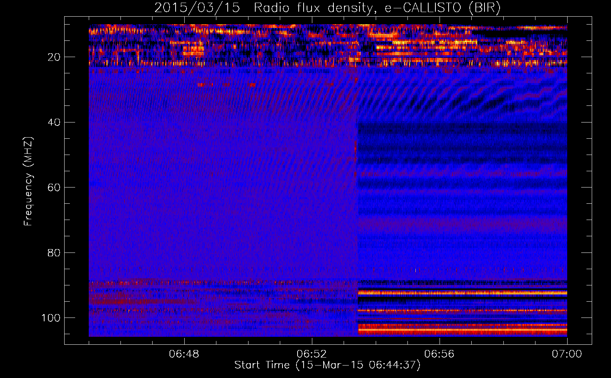Image resolution: width=611 pixels, height=378 pixels.
Task: Click the 06:56 time tick label
Action: pyautogui.click(x=439, y=354)
